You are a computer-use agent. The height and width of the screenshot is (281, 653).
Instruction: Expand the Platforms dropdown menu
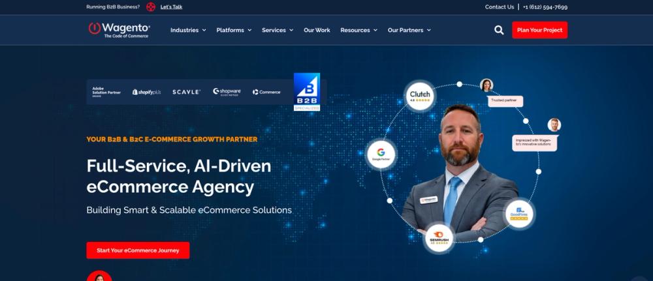tap(234, 30)
